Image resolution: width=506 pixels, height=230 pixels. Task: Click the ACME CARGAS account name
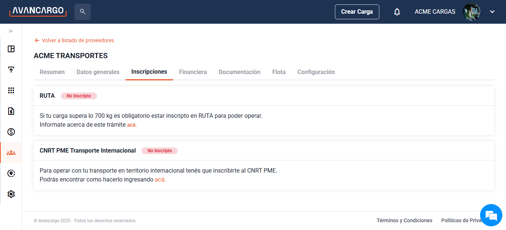click(435, 12)
